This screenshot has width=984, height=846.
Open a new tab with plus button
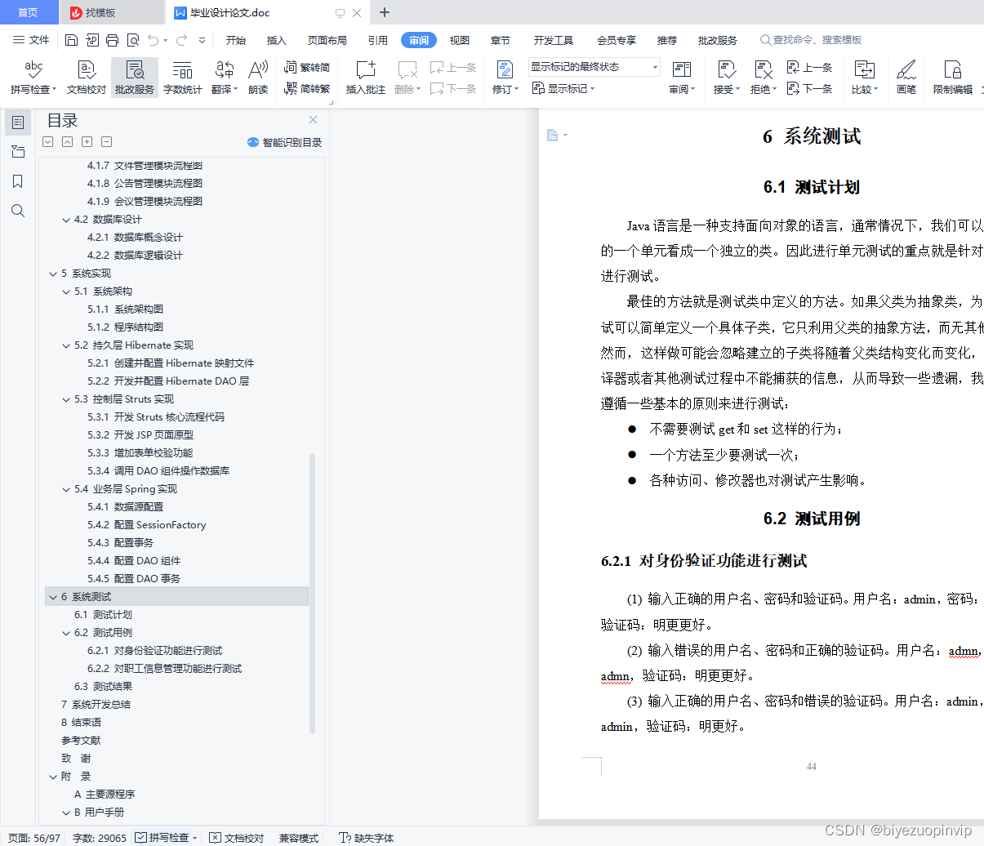click(x=385, y=12)
